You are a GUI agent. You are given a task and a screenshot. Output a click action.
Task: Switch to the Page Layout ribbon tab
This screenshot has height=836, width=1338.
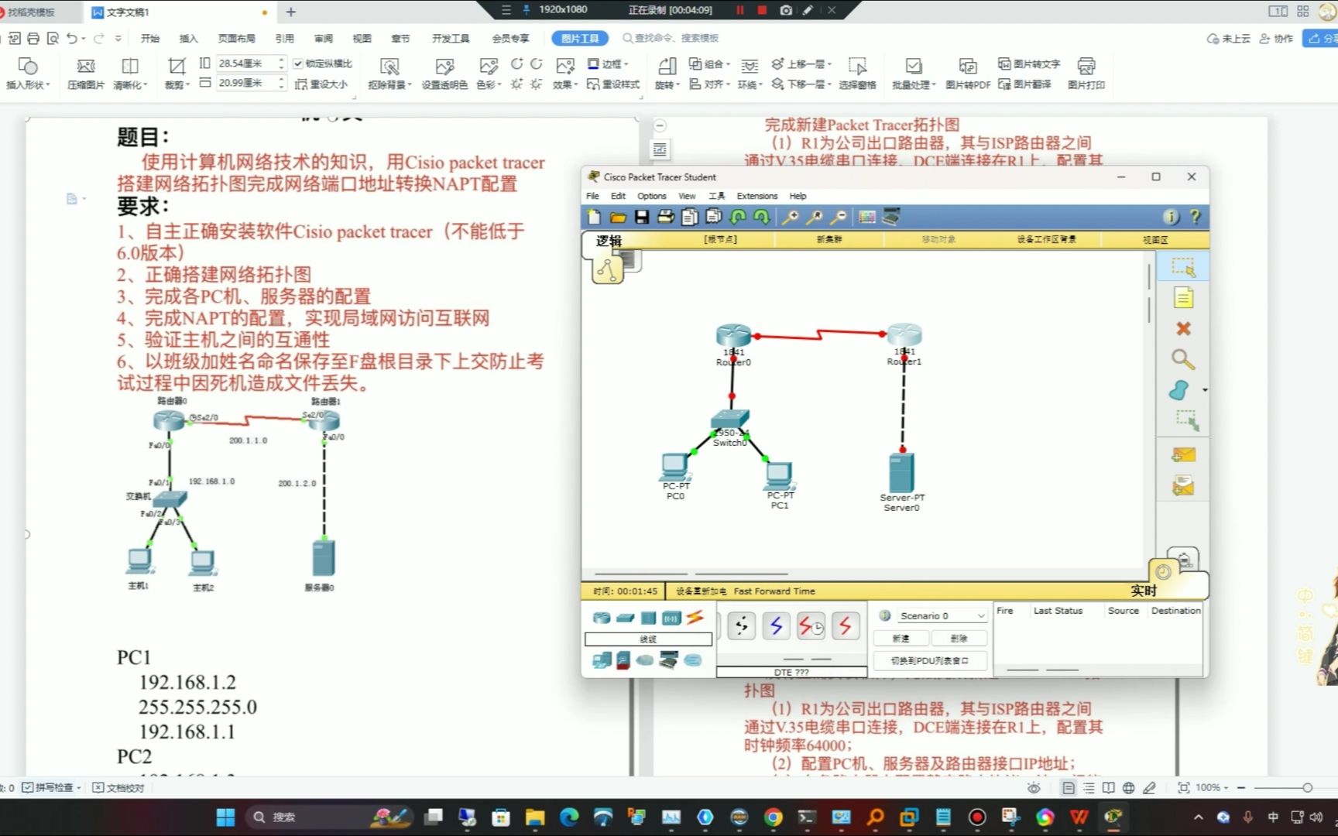236,38
